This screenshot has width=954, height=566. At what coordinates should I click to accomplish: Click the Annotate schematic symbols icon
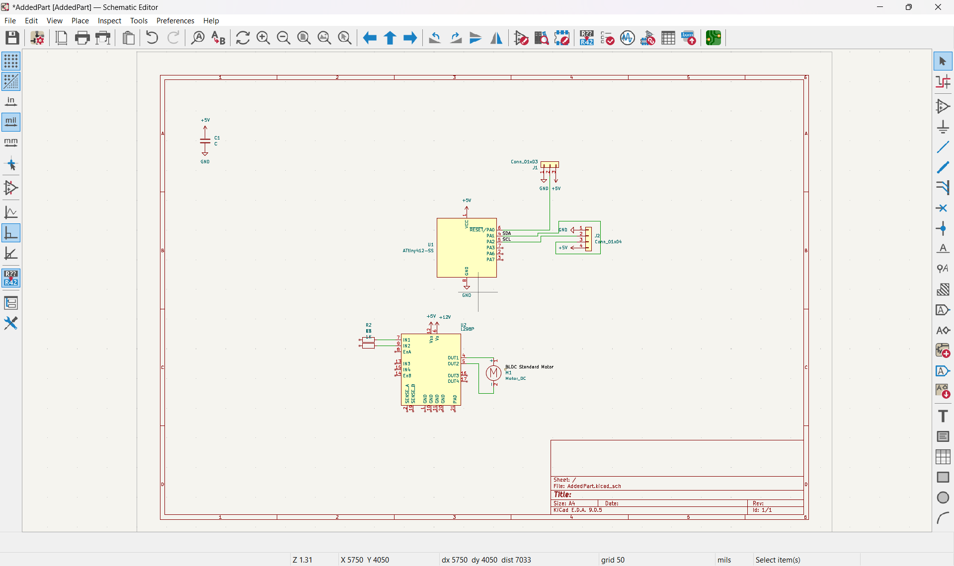point(587,38)
